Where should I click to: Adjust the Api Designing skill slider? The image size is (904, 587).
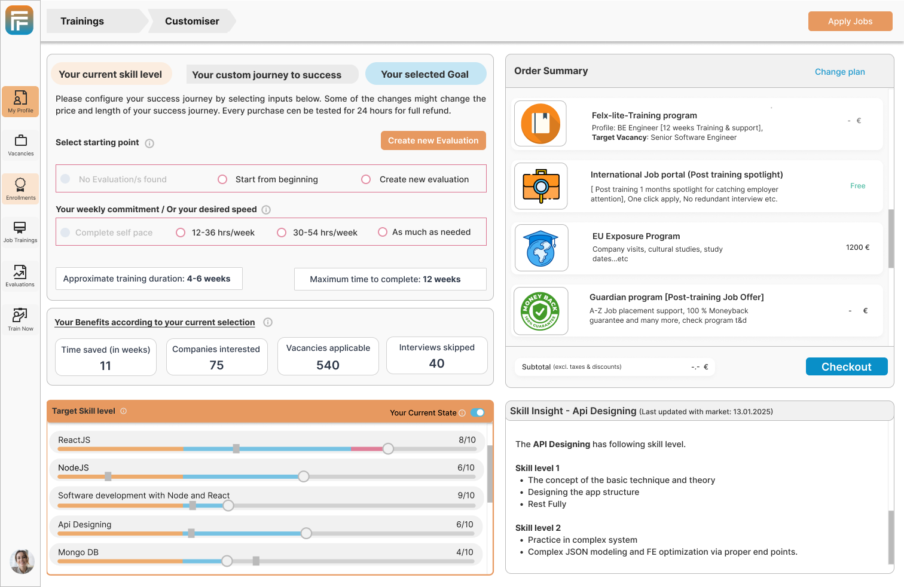click(x=307, y=533)
